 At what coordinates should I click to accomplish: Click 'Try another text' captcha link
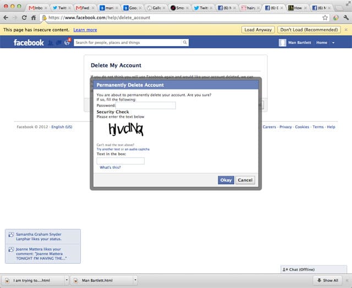point(108,149)
